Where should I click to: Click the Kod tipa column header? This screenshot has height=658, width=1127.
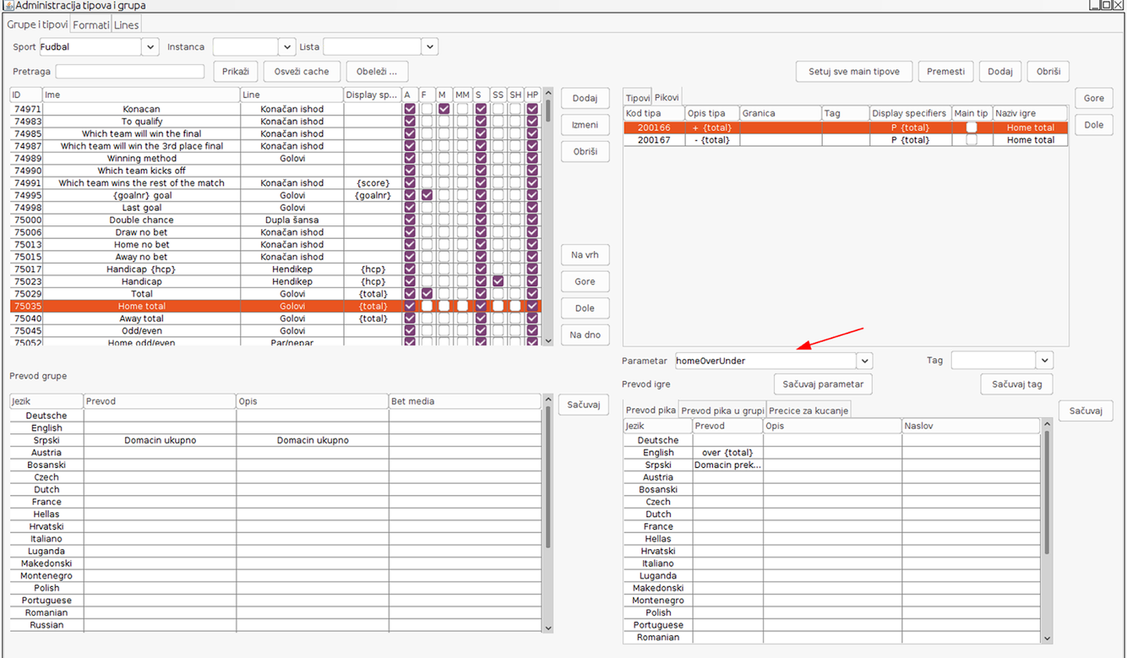(654, 113)
